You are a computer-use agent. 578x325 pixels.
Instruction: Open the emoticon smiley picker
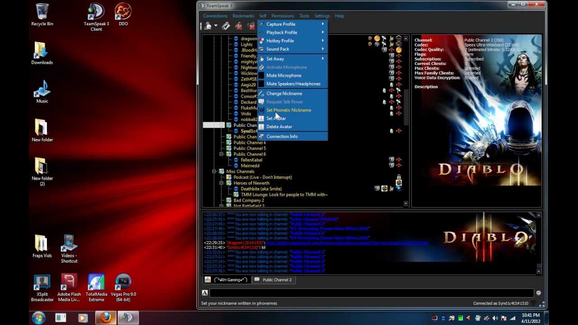538,293
